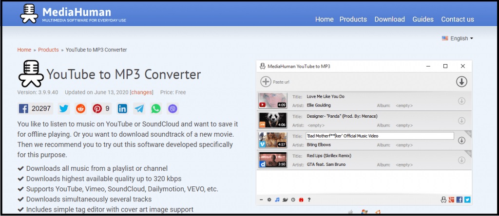Select the Biting Elbows video thumbnail
The width and height of the screenshot is (499, 216).
[x=273, y=140]
